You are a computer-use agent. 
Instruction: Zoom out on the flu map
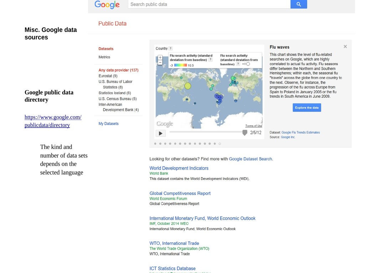(x=160, y=63)
